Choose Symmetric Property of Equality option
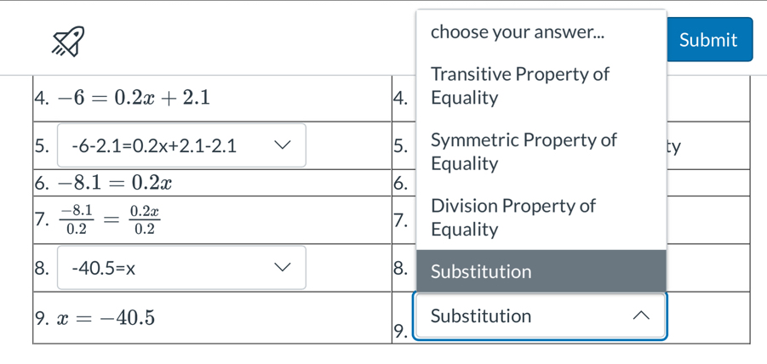 523,151
